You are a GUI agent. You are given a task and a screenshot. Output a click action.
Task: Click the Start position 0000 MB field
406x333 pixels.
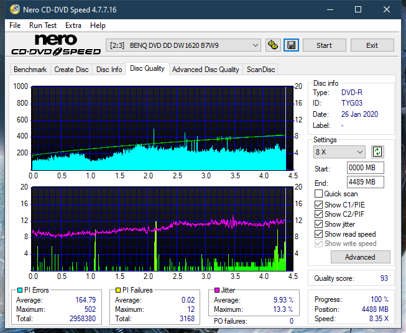coord(366,168)
